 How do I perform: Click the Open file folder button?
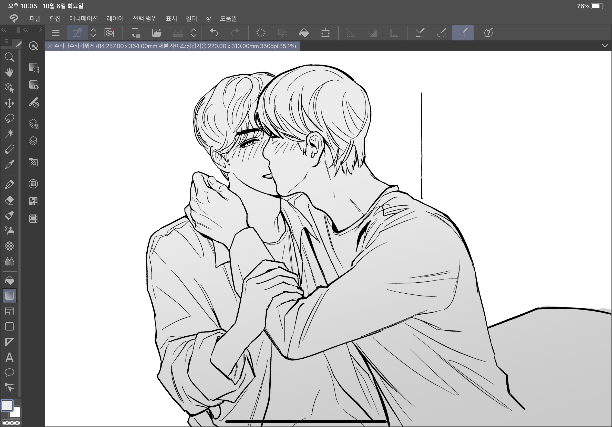pyautogui.click(x=157, y=33)
